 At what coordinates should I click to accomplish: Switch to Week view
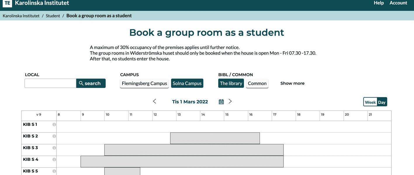point(370,102)
